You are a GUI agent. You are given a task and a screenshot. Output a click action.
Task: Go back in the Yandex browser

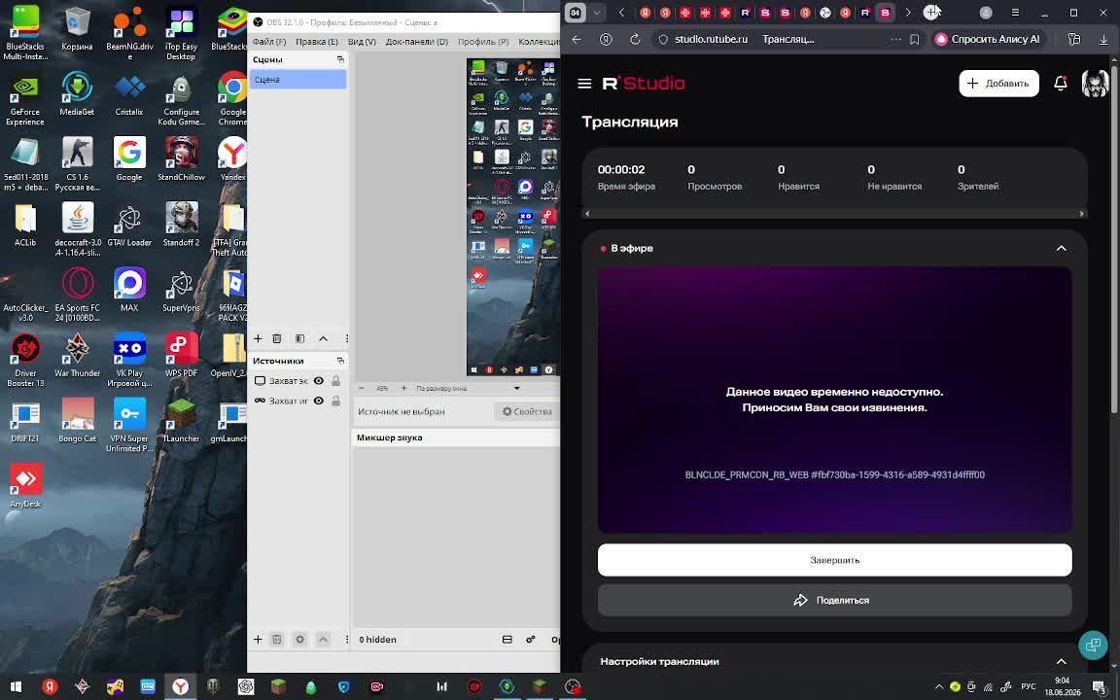[577, 39]
